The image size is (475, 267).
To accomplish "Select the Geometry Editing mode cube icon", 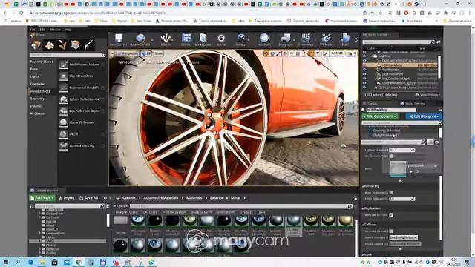I will pos(76,44).
